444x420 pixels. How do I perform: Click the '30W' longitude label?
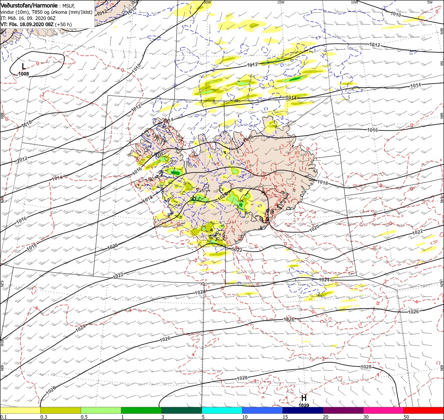[x=2, y=343]
